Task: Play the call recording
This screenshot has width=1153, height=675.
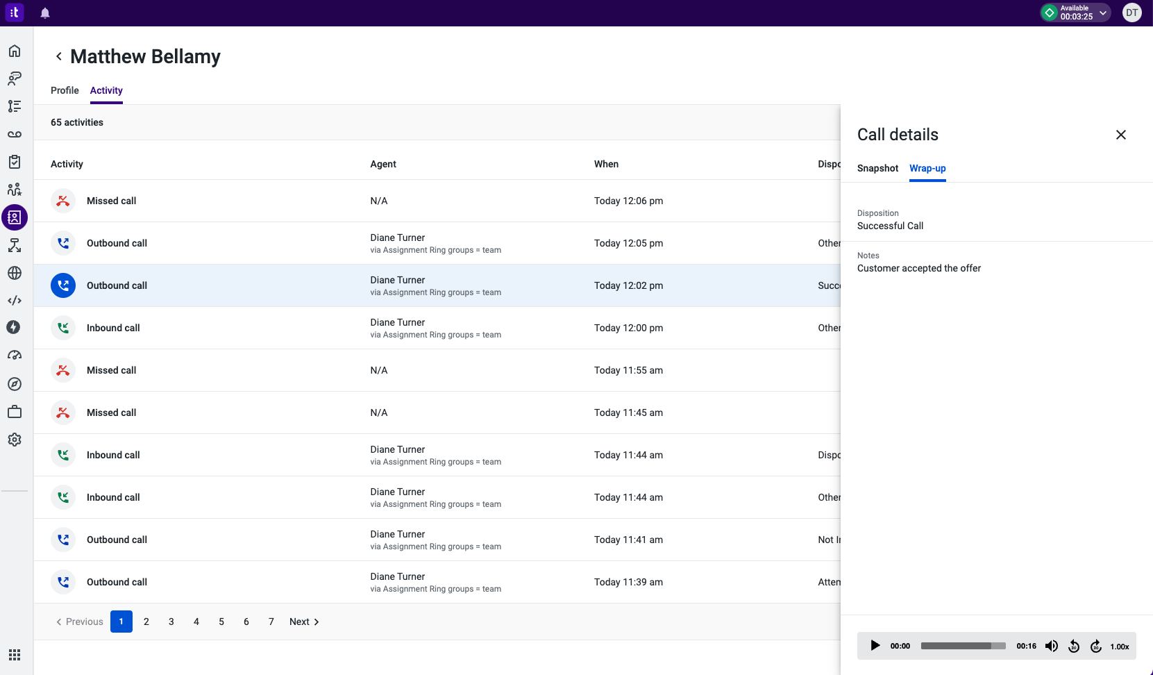Action: coord(875,646)
